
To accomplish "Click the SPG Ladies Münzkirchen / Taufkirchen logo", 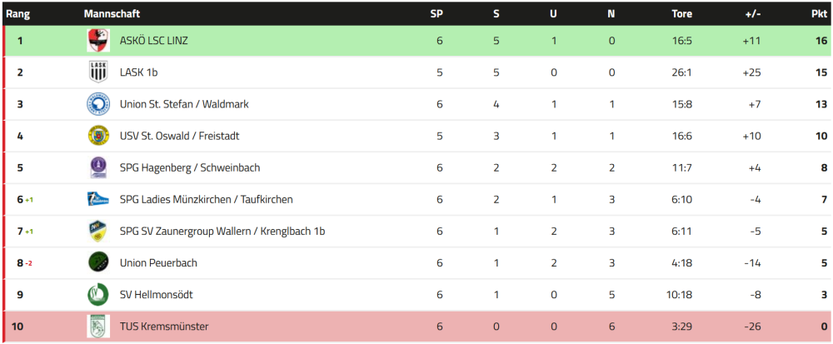I will (x=98, y=199).
